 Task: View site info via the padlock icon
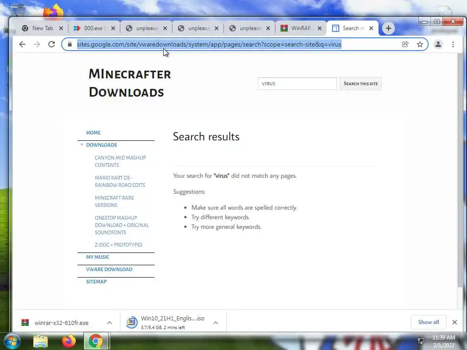tap(70, 44)
